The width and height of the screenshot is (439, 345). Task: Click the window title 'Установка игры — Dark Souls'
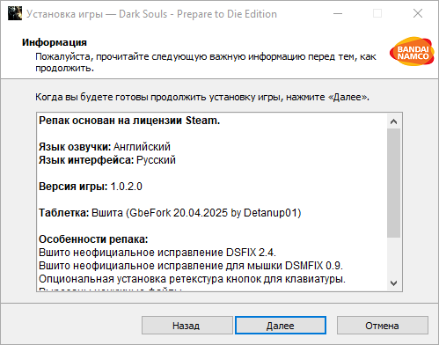coord(151,14)
